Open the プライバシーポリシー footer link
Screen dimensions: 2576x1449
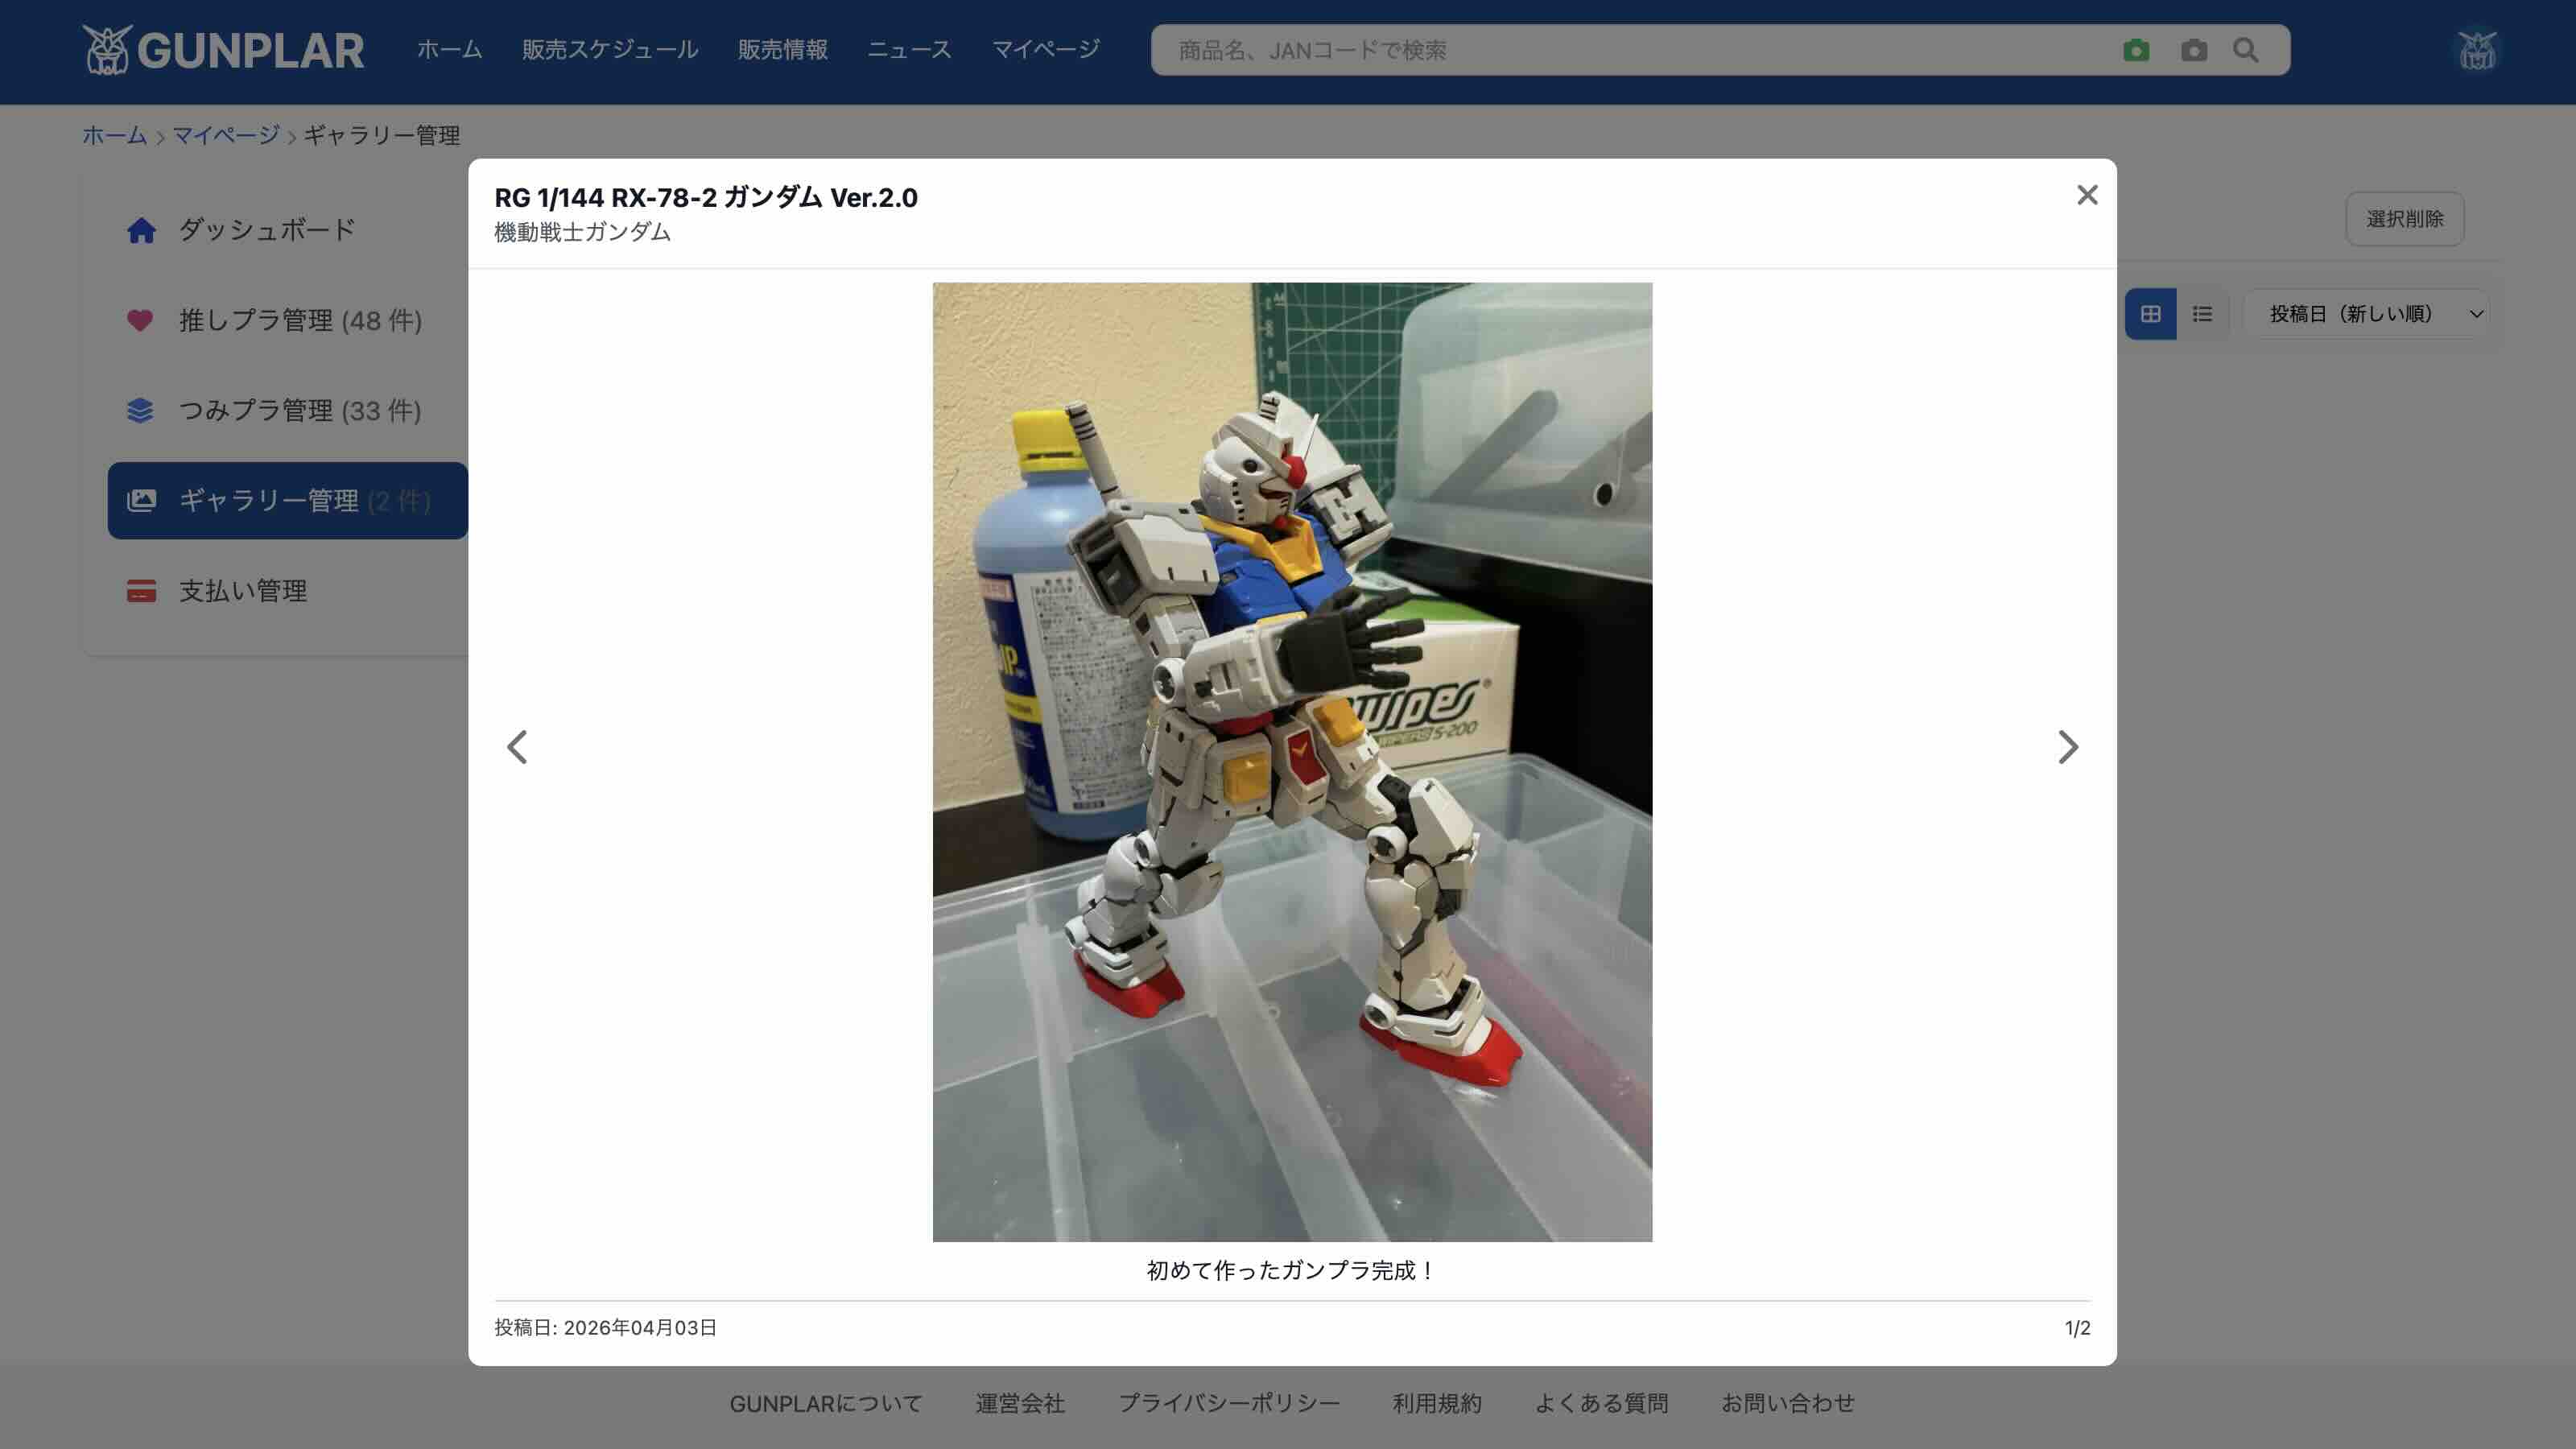1229,1404
